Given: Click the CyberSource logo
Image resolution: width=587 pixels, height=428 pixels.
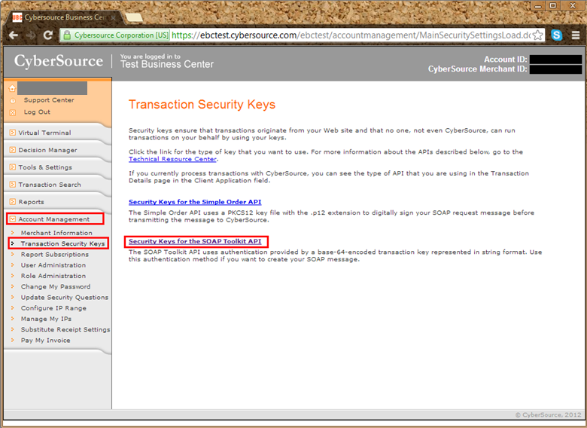Looking at the screenshot, I should [59, 61].
